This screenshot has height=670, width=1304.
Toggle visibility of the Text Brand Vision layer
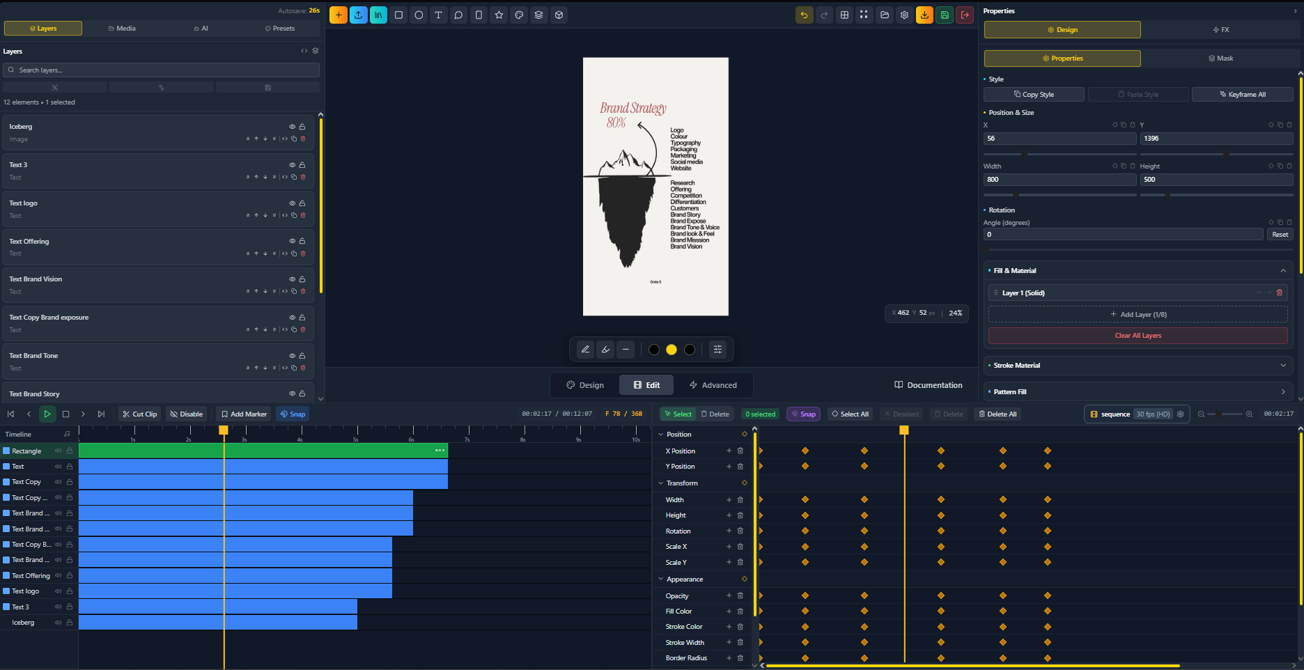291,279
